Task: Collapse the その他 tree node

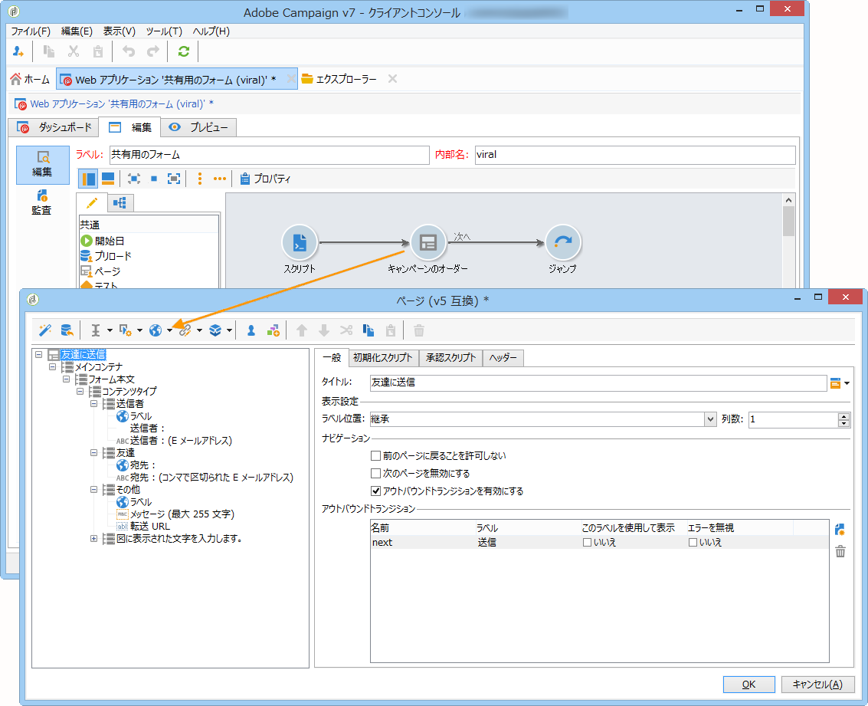Action: pos(94,490)
